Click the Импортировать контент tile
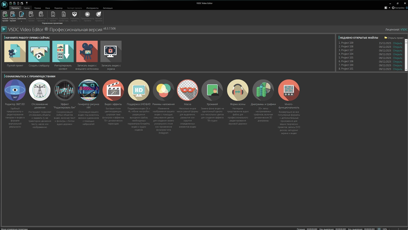408x230 pixels. 63,51
